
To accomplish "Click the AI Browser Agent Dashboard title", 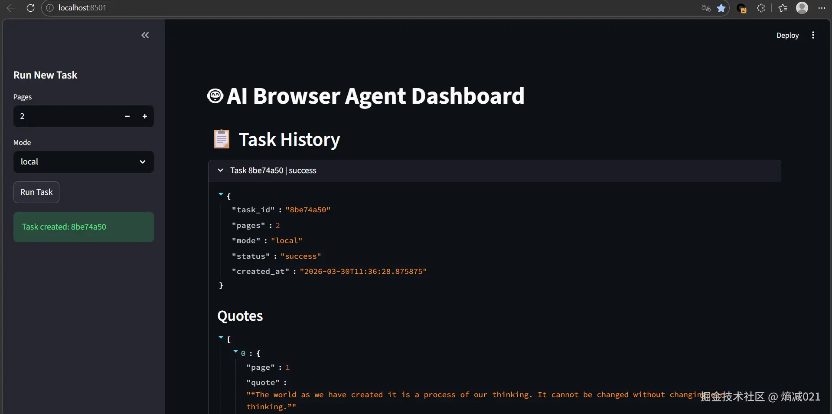I will [375, 96].
